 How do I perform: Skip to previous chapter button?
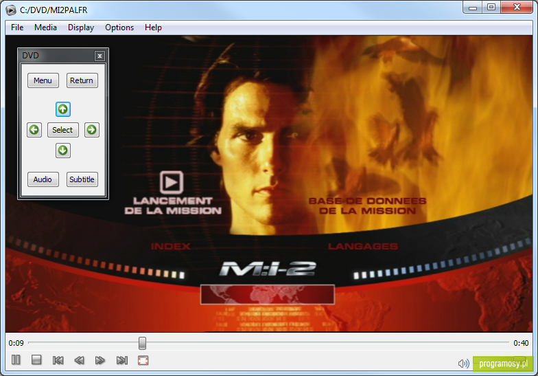(58, 360)
